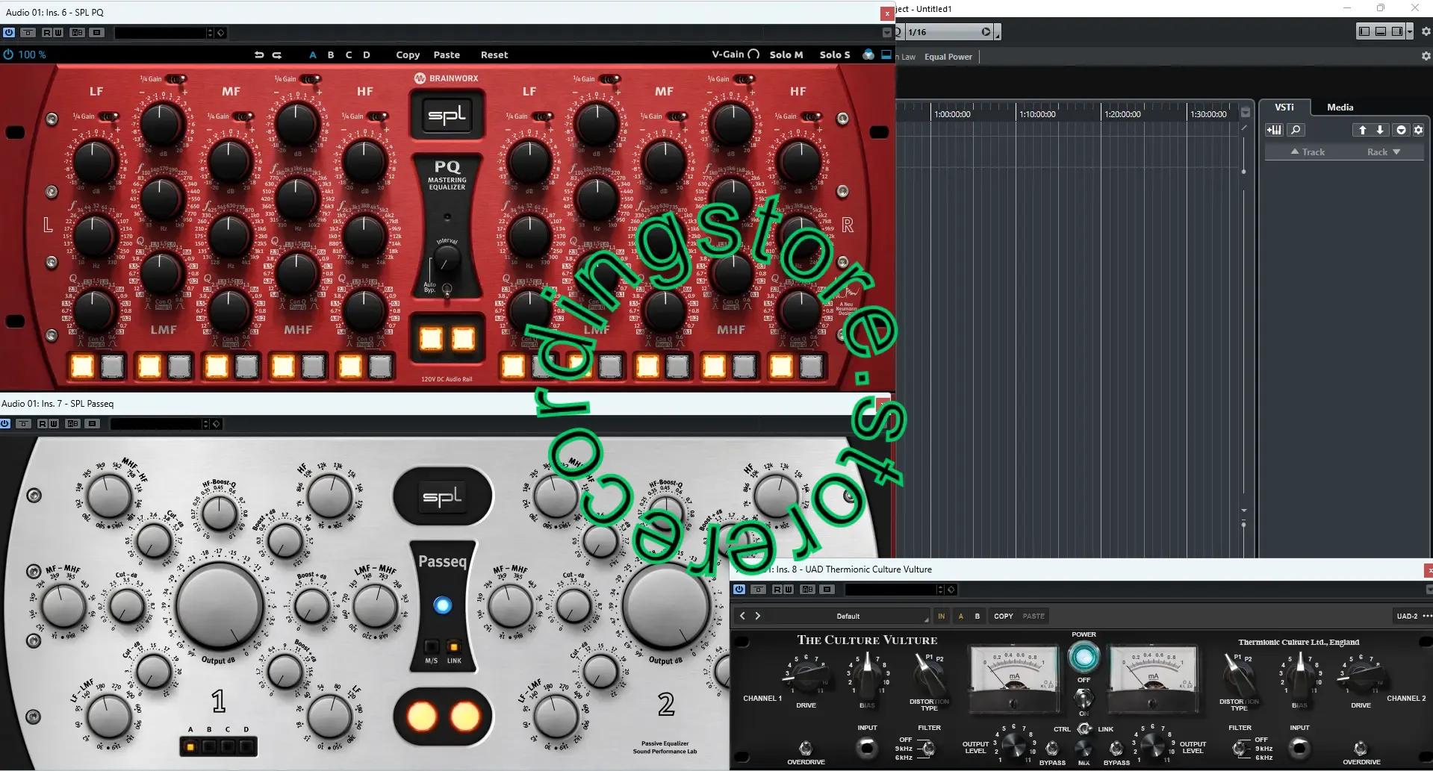Click redo arrow in SPL PQ toolbar
1433x771 pixels.
[277, 55]
